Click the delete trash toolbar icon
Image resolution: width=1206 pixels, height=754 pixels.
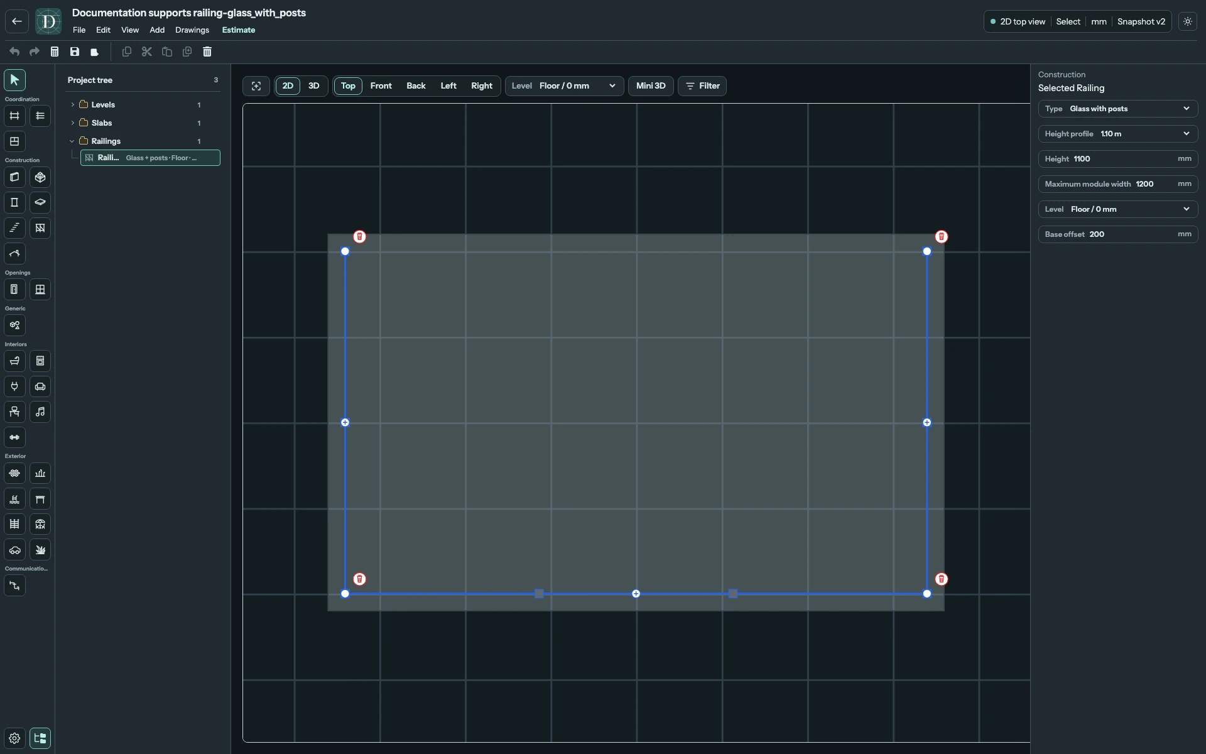pos(207,52)
